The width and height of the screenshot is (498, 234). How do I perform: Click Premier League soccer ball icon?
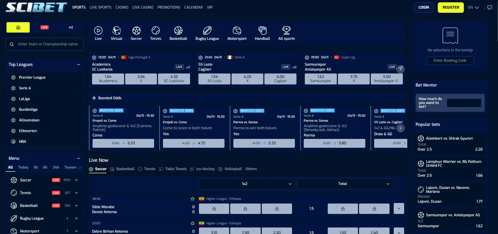(x=13, y=77)
